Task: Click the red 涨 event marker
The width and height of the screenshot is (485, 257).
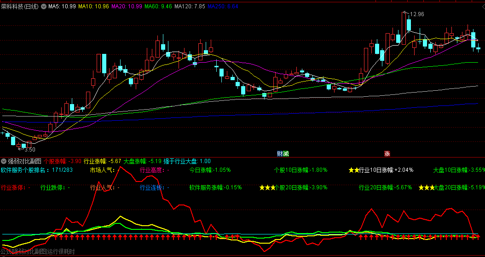Action: (387, 153)
